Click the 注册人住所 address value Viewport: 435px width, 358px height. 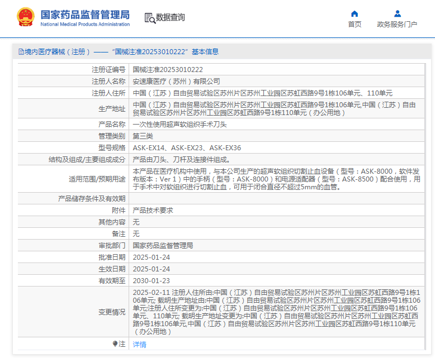pos(262,93)
